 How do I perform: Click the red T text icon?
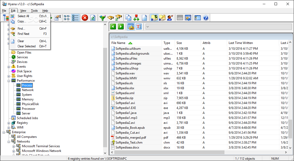coord(139,27)
